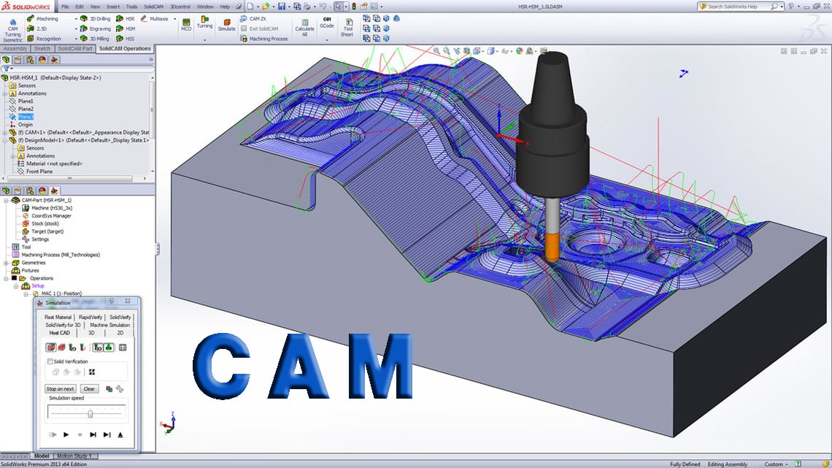Screen dimensions: 832x468
Task: Open the Turning toolbar button
Action: coord(205,22)
